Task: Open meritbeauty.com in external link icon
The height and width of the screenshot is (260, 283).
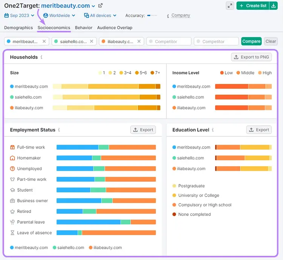Action: [100, 6]
